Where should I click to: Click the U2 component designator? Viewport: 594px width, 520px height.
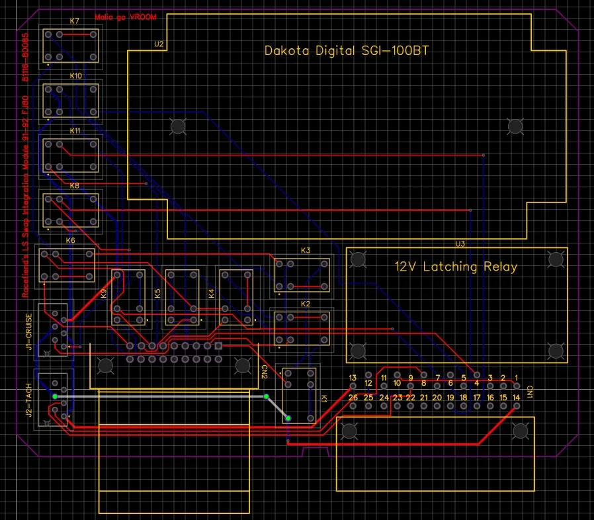pyautogui.click(x=159, y=44)
